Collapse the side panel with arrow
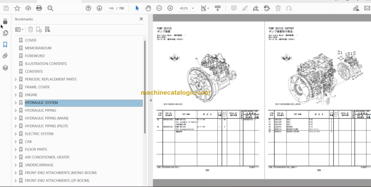Viewport: 371px width, 187px height. [151, 100]
